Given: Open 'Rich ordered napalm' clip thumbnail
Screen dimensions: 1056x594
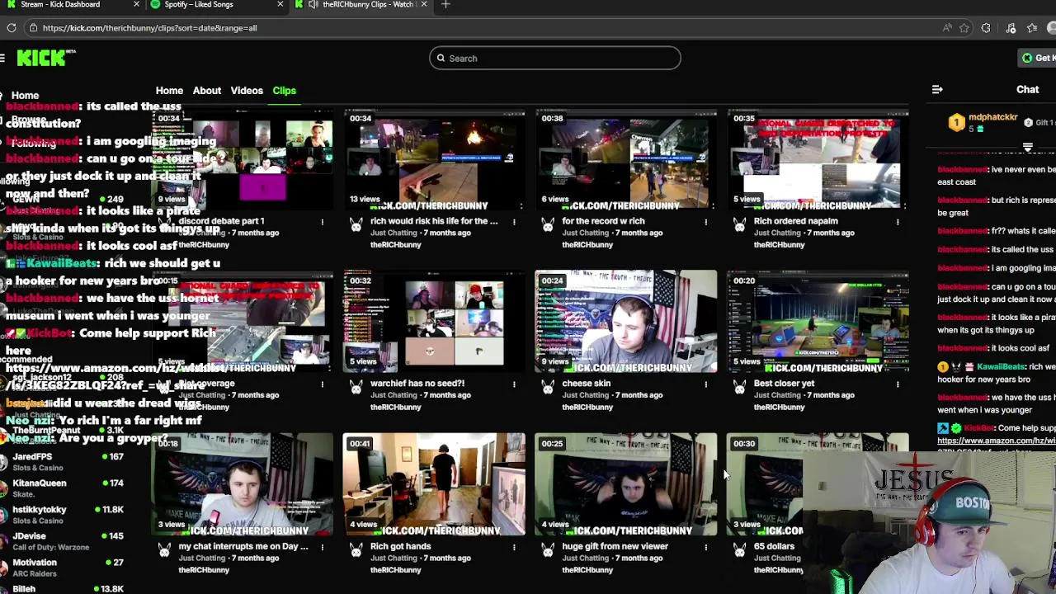Looking at the screenshot, I should pyautogui.click(x=818, y=159).
